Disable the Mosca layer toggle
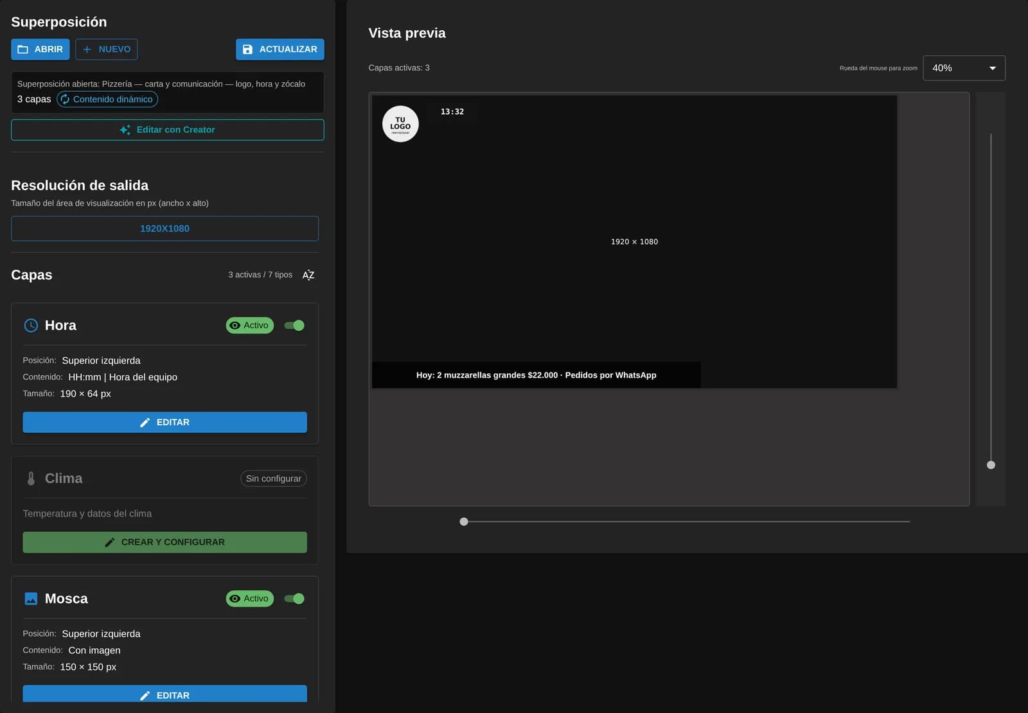The image size is (1028, 713). tap(294, 599)
